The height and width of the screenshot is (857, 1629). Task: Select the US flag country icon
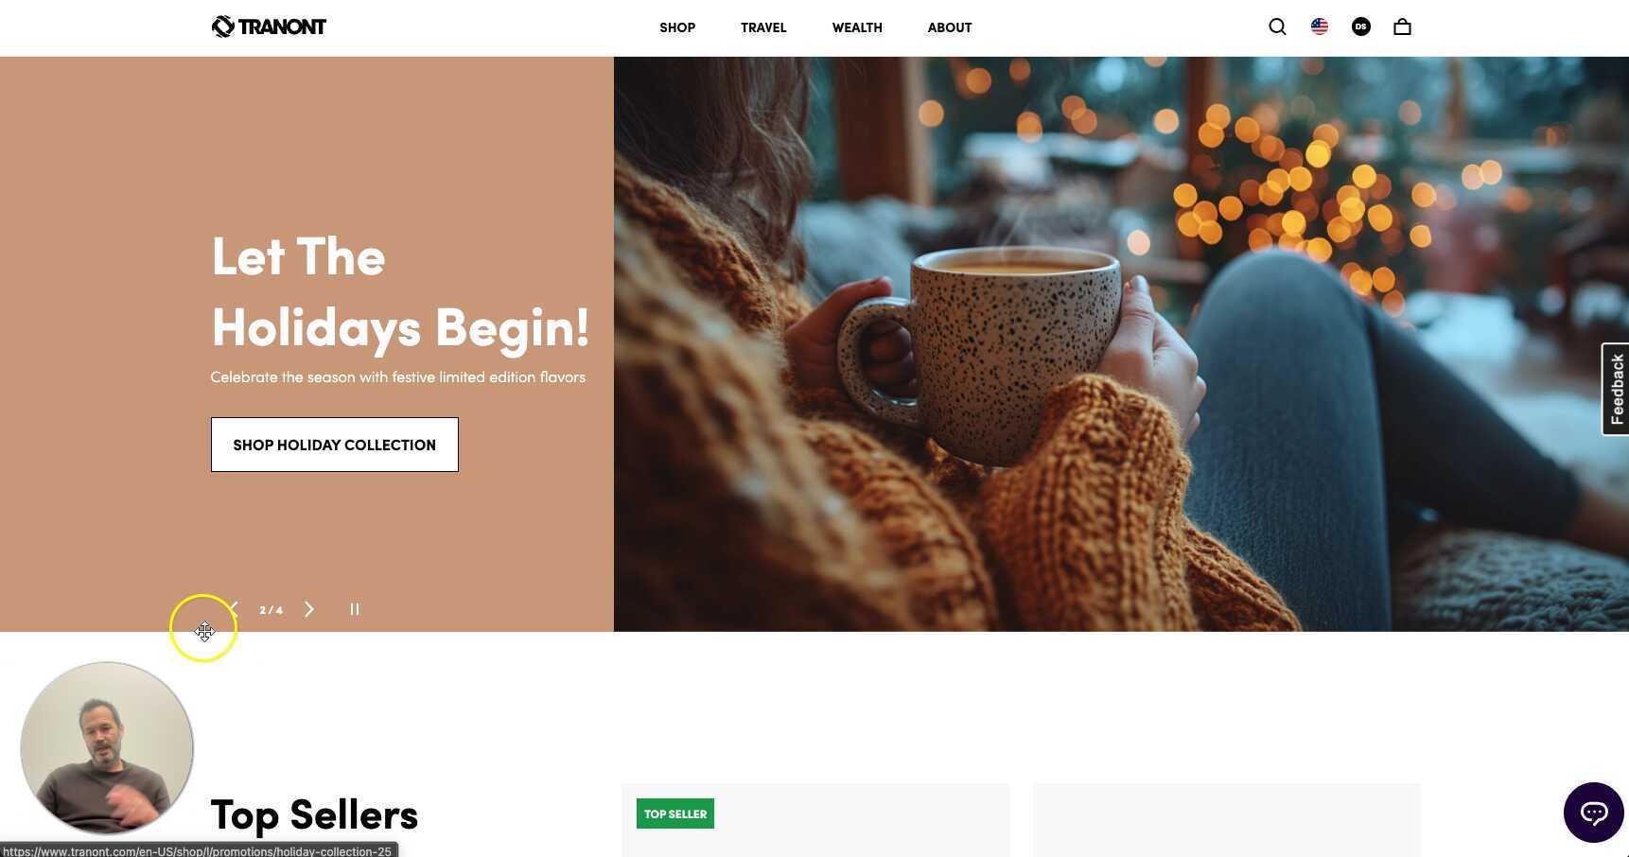pyautogui.click(x=1320, y=26)
